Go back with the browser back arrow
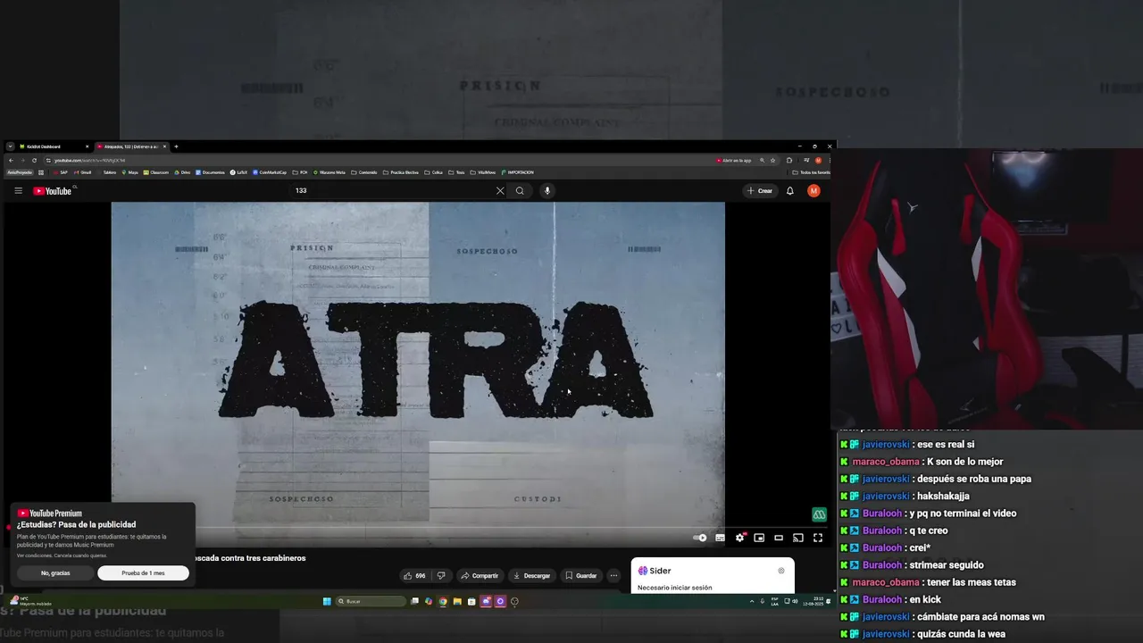This screenshot has width=1143, height=643. 11,160
